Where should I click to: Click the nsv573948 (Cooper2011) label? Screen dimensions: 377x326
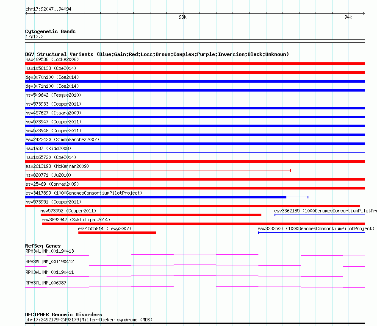(x=53, y=131)
